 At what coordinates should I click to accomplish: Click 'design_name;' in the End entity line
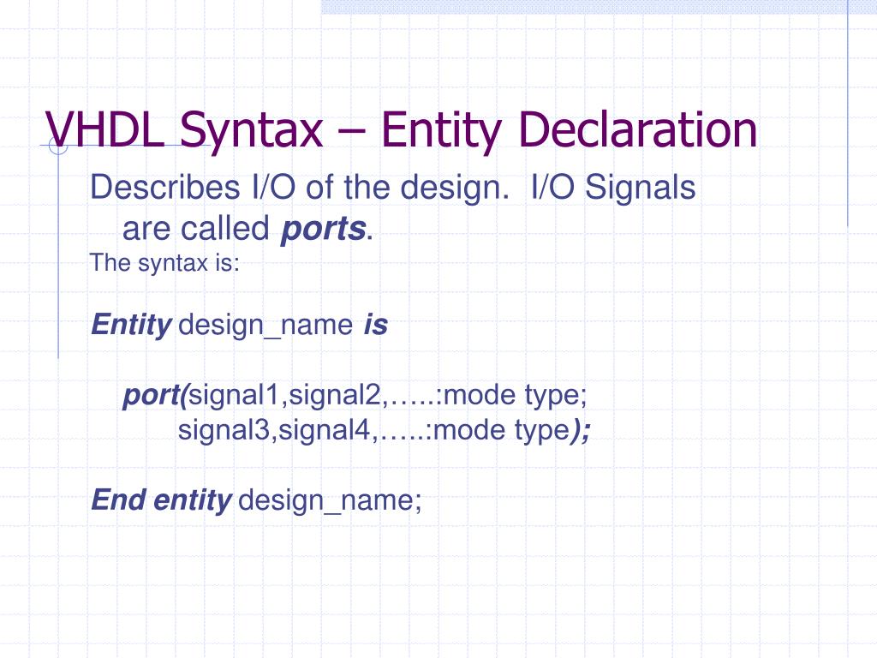[x=330, y=500]
